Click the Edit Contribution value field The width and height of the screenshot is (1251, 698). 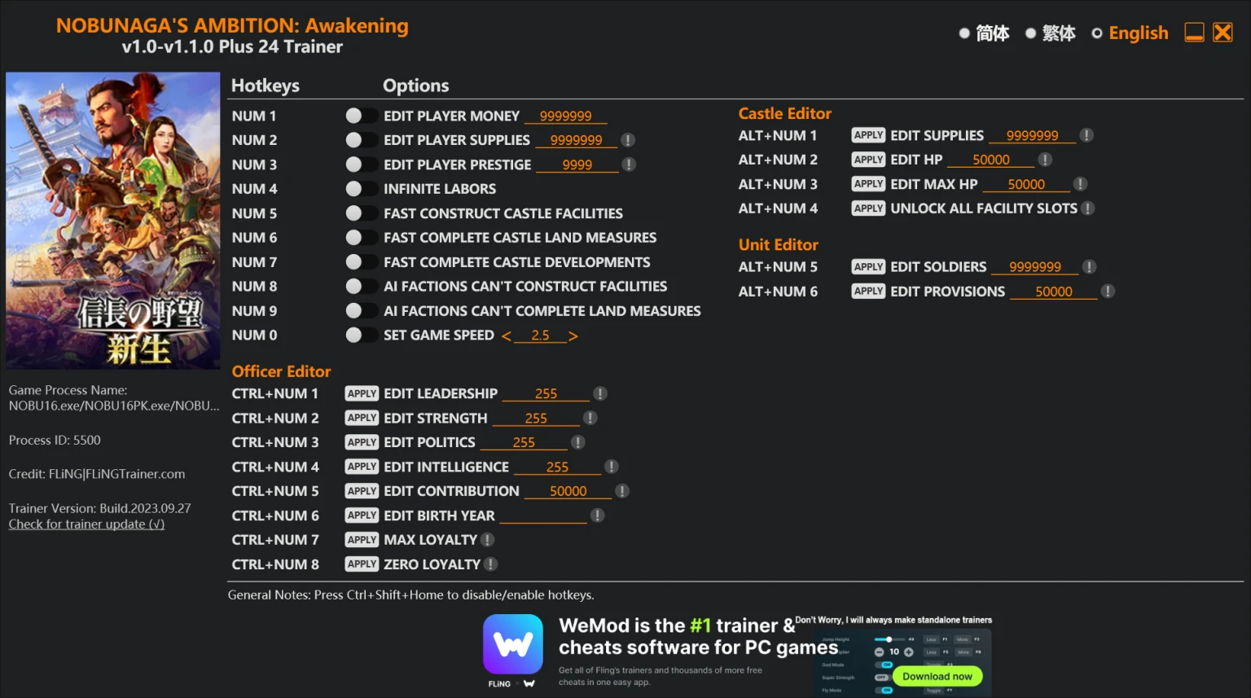click(x=568, y=491)
